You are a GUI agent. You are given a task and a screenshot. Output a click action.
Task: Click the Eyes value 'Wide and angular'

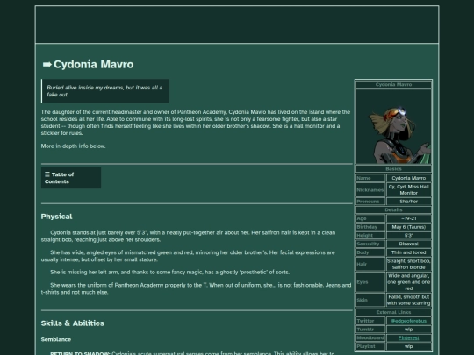409,282
